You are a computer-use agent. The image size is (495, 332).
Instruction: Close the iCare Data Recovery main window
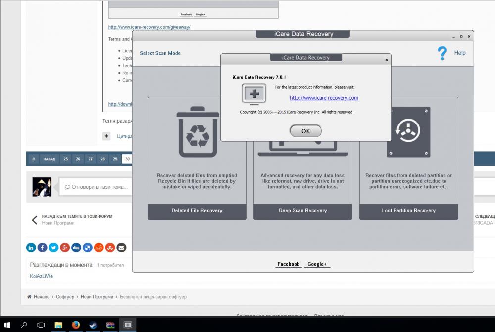click(x=469, y=37)
